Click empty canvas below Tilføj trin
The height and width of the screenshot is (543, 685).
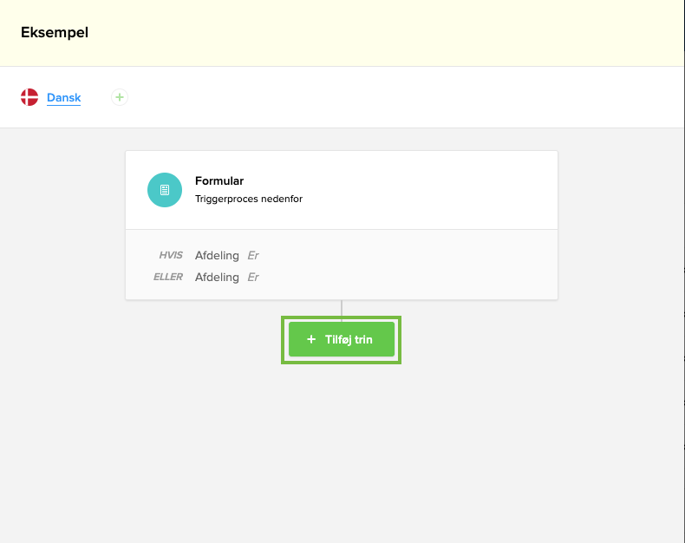[342, 451]
